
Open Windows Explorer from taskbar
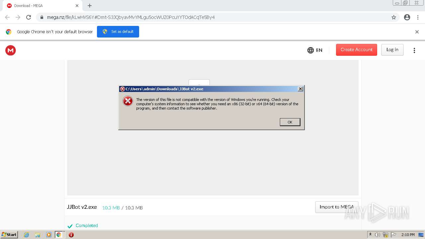(38, 235)
